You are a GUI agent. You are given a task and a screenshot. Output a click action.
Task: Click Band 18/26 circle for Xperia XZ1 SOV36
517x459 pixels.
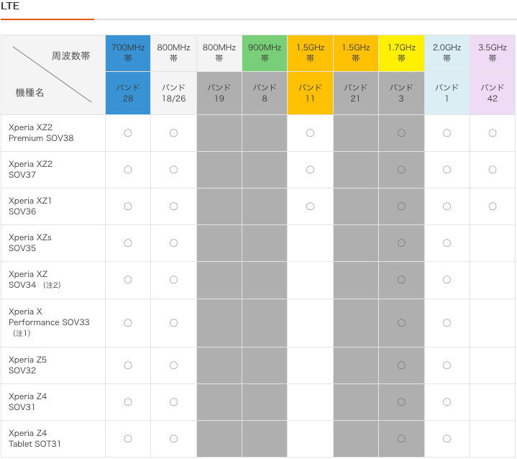(173, 206)
